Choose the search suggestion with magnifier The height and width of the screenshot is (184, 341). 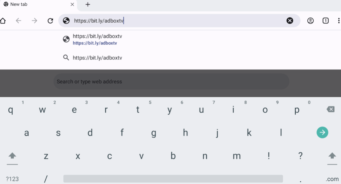(x=97, y=58)
